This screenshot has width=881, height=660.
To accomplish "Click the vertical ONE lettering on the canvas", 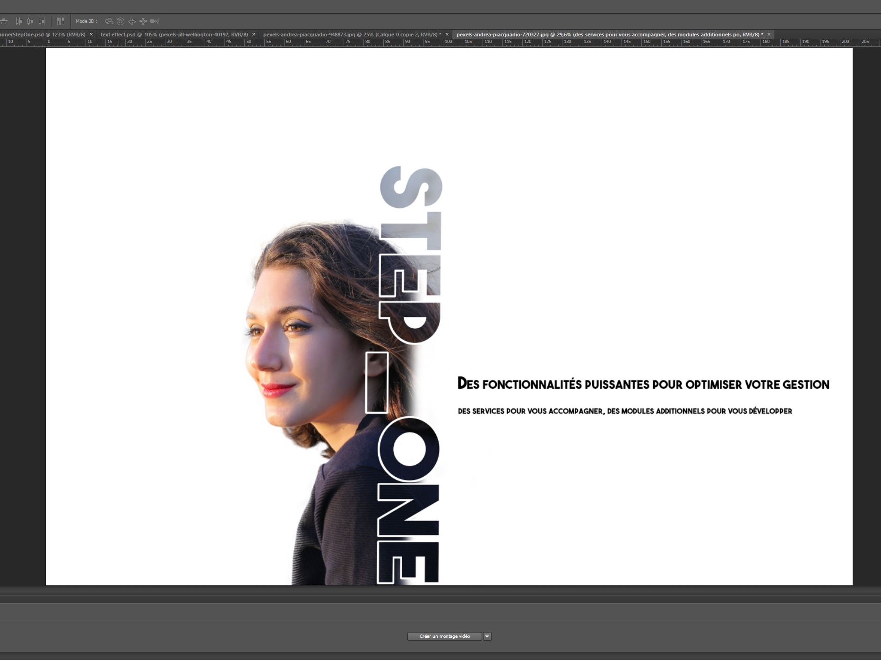I will pyautogui.click(x=409, y=500).
